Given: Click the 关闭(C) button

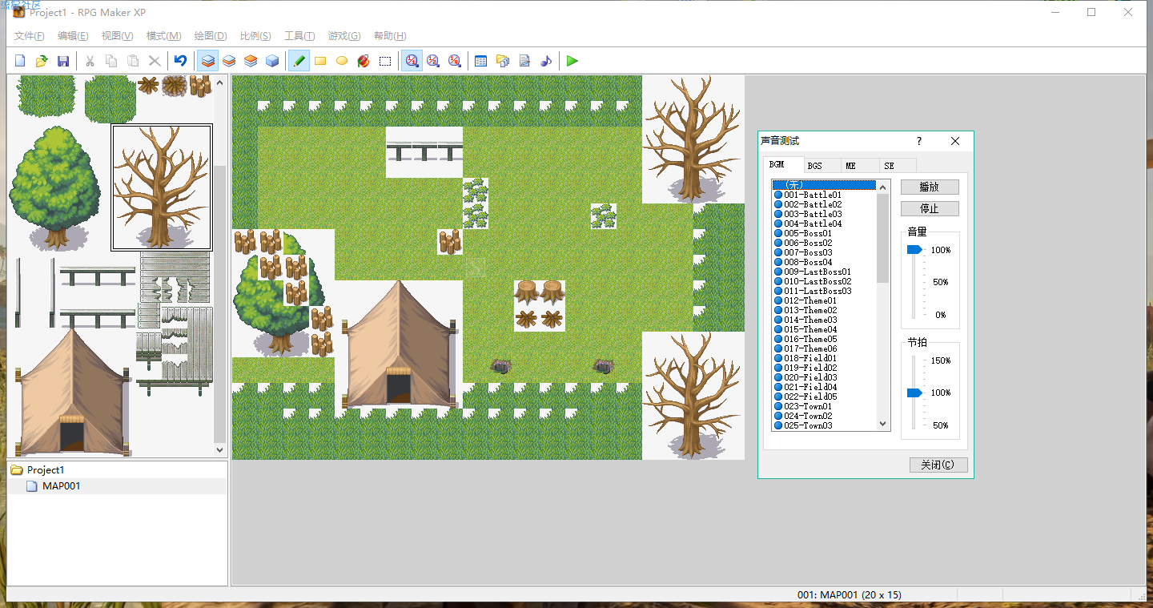Looking at the screenshot, I should (x=938, y=465).
